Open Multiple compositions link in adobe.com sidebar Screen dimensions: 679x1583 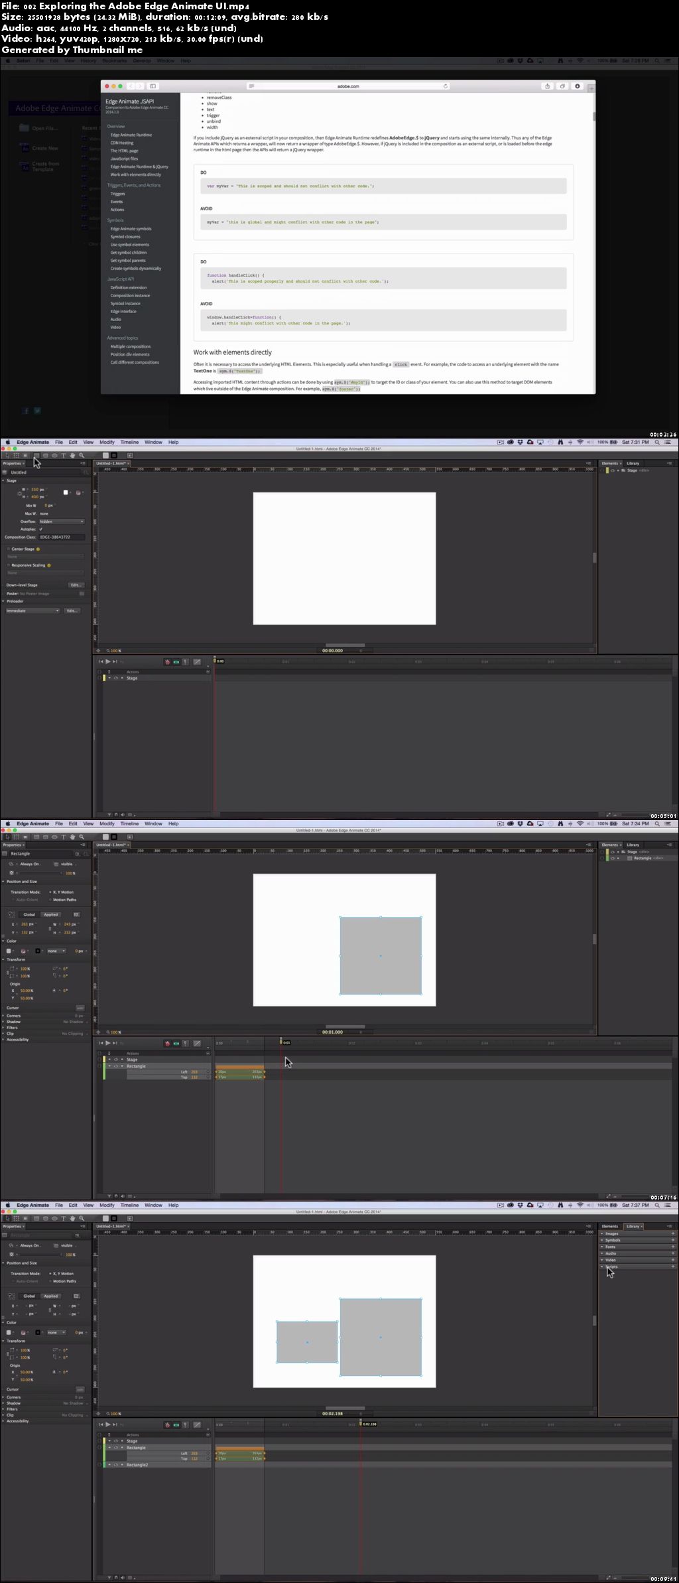[x=131, y=346]
